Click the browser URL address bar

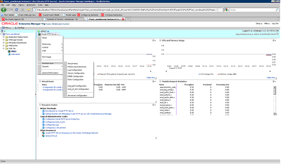pyautogui.click(x=126, y=10)
